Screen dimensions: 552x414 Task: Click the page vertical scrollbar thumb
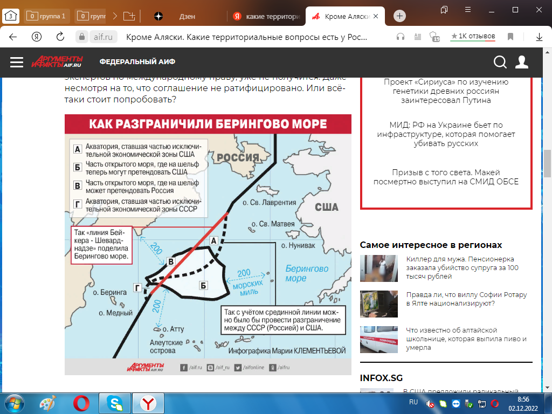547,164
